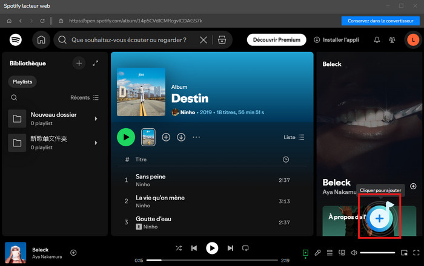Clear the search field with X
Viewport: 424px width, 266px height.
pos(204,40)
